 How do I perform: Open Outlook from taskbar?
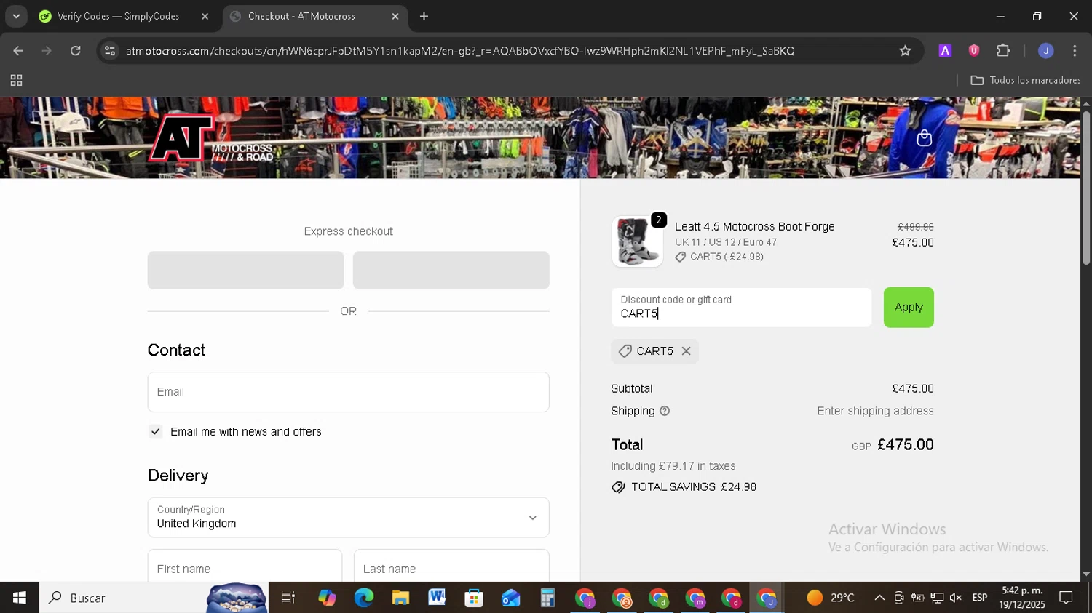pyautogui.click(x=510, y=598)
